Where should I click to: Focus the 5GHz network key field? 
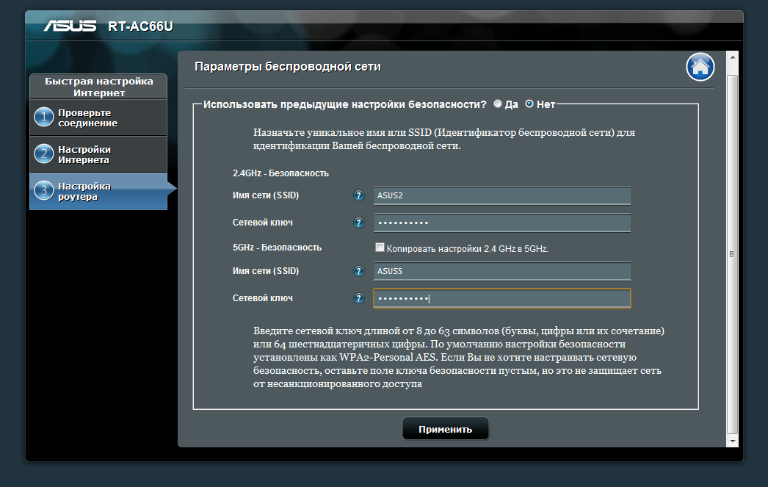tap(502, 298)
